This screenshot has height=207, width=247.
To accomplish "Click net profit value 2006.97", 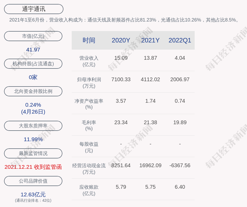I will [x=180, y=79].
